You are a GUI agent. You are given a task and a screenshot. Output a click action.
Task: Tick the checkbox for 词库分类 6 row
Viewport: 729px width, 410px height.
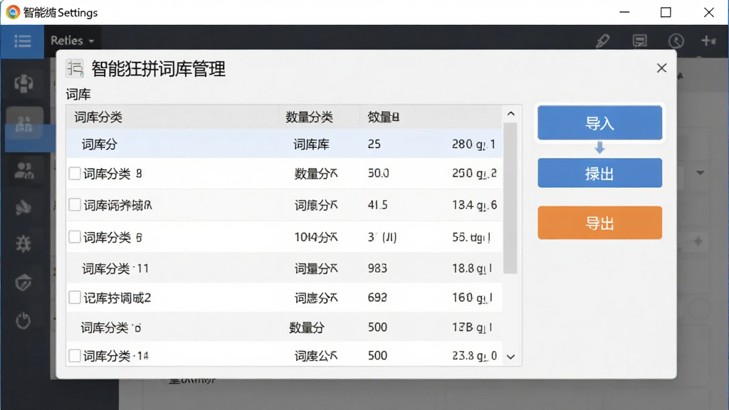click(74, 237)
